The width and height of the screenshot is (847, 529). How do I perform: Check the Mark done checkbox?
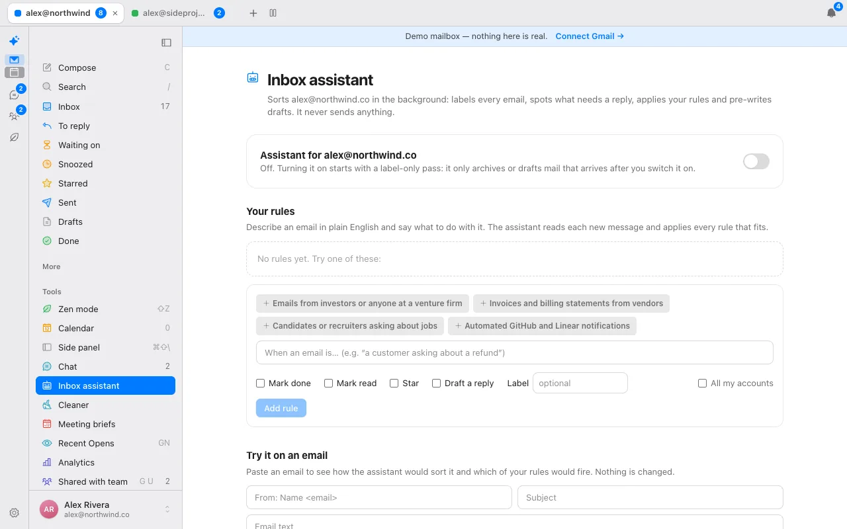[261, 384]
